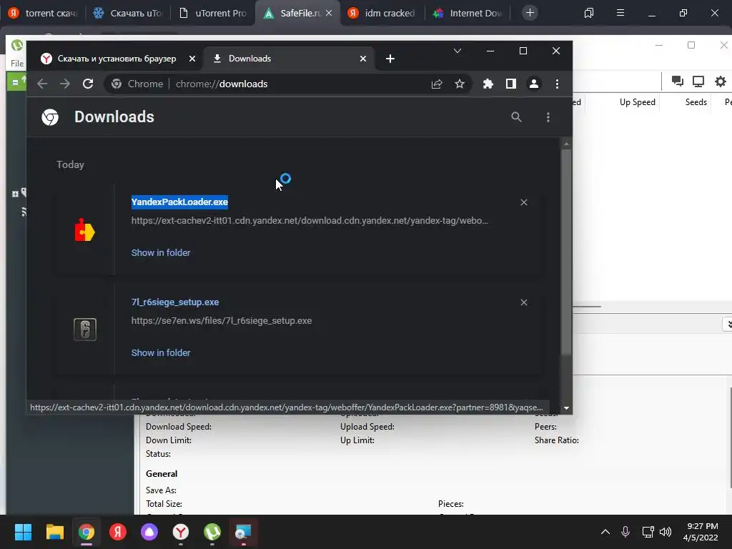This screenshot has width=732, height=549.
Task: Toggle Chrome side panel icon
Action: (510, 84)
